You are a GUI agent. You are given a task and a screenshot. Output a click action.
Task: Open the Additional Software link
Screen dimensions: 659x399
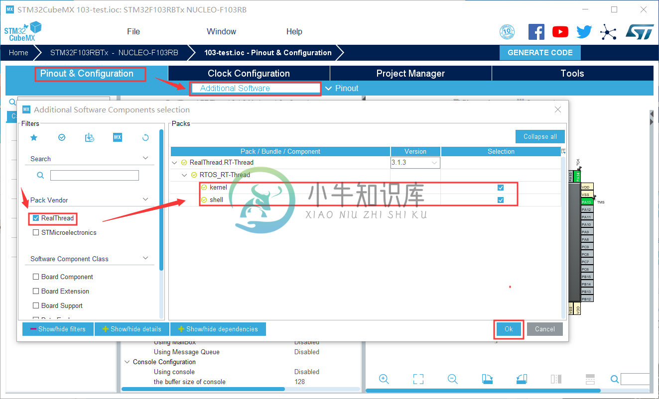coord(235,88)
